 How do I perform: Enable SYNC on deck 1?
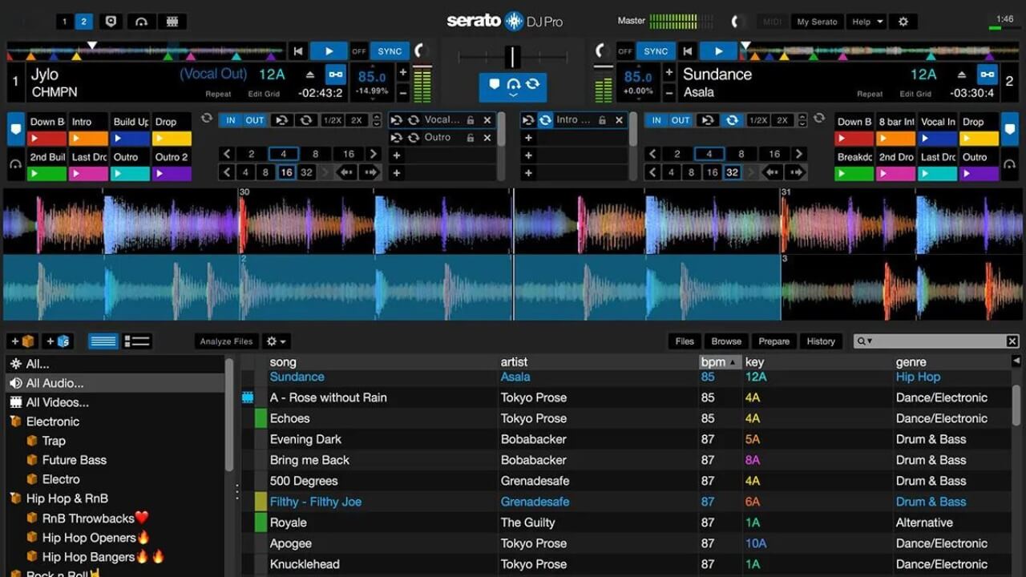[x=390, y=51]
